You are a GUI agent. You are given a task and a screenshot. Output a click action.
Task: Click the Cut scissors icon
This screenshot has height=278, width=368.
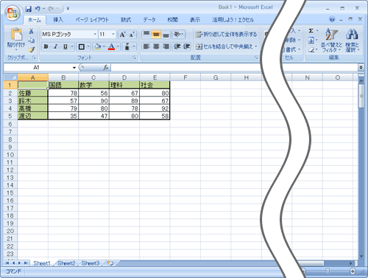pyautogui.click(x=31, y=31)
